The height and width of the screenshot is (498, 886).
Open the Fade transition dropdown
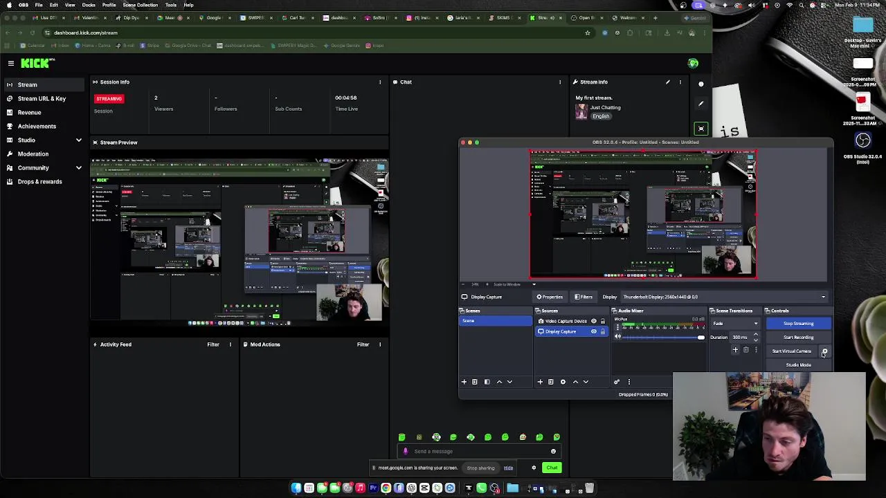(x=735, y=323)
